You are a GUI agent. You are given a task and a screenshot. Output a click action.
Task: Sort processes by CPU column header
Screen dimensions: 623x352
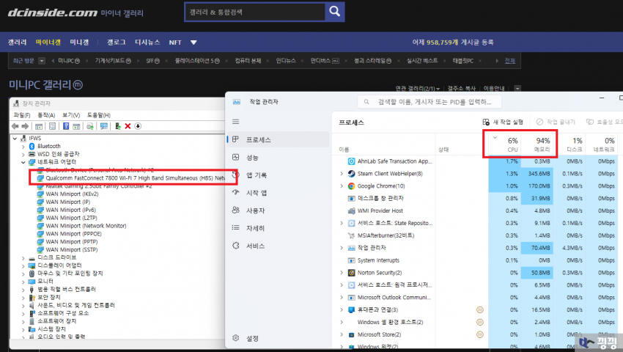504,144
